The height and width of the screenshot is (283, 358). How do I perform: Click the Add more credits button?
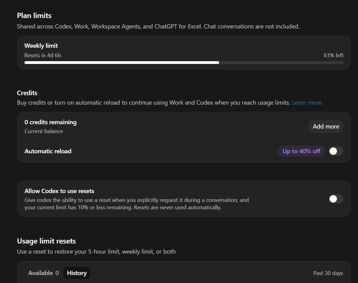[x=326, y=127]
